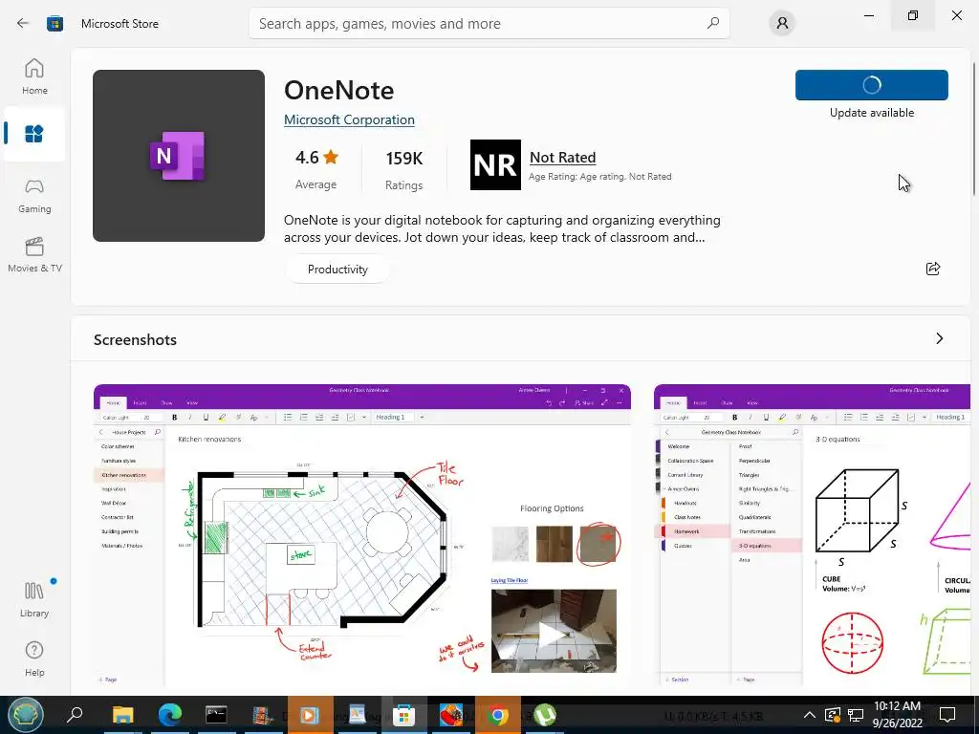
Task: Open the first kitchen renovations screenshot
Action: pos(362,534)
